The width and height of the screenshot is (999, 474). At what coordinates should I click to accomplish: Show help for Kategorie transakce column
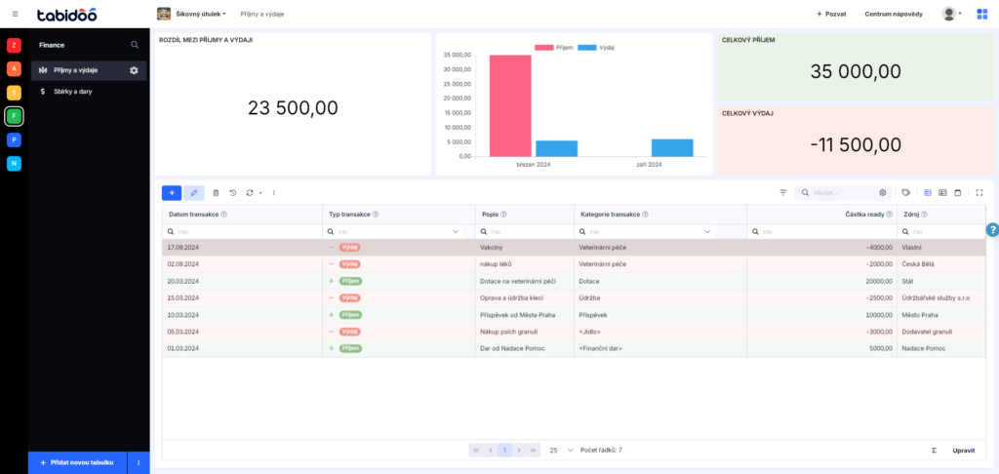(645, 215)
